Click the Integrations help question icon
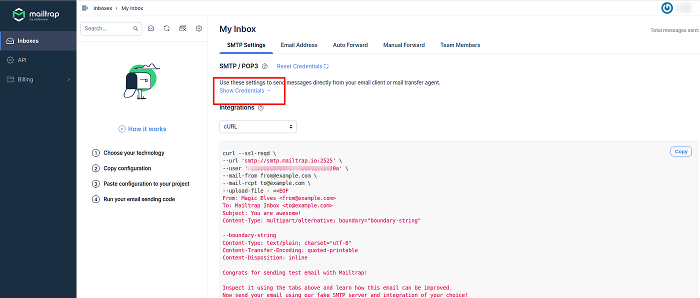The width and height of the screenshot is (700, 298). (x=260, y=107)
